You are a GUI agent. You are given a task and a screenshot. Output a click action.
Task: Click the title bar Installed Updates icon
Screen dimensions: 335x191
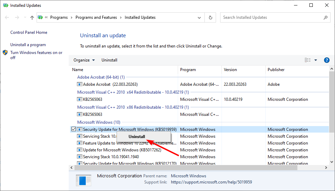6,5
